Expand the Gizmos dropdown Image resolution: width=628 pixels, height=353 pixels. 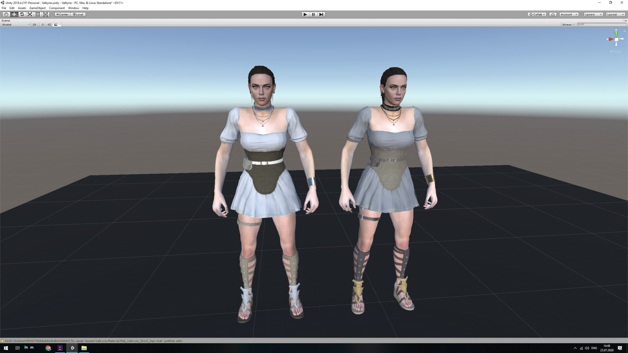pos(568,25)
